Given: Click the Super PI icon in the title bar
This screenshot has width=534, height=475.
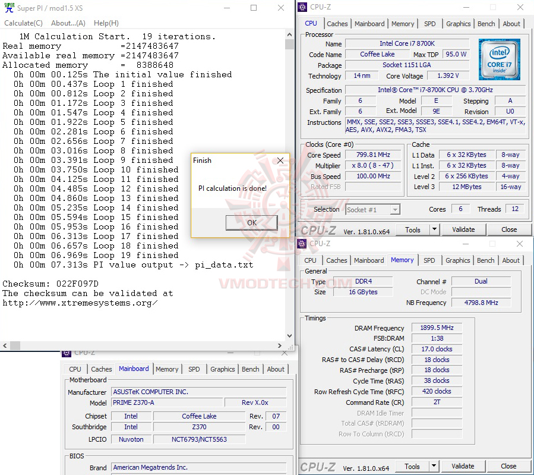Looking at the screenshot, I should click(x=8, y=8).
